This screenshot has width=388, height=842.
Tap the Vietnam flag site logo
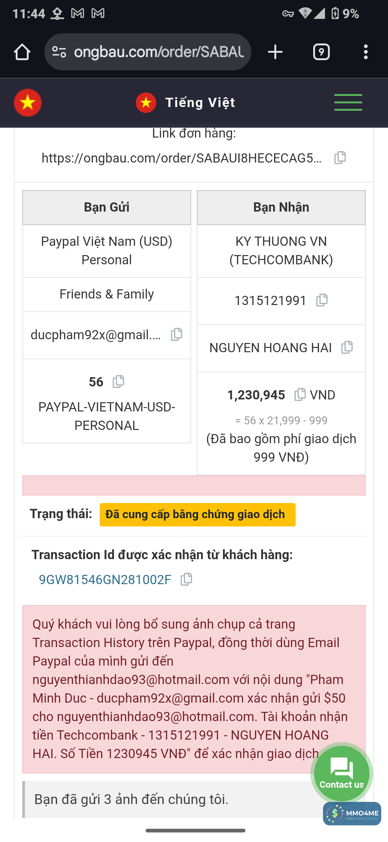pyautogui.click(x=28, y=103)
